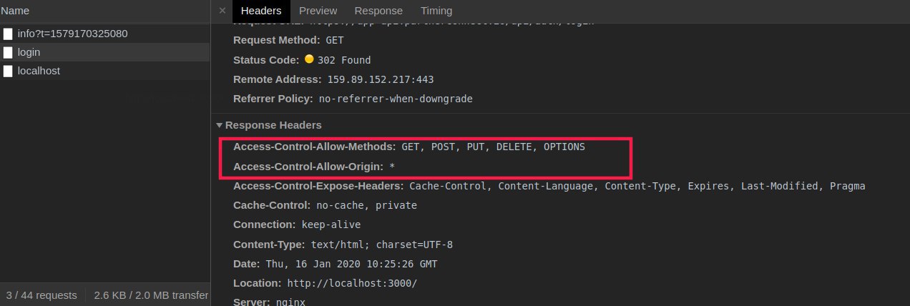
Task: Click the document icon beside localhost
Action: (x=8, y=71)
